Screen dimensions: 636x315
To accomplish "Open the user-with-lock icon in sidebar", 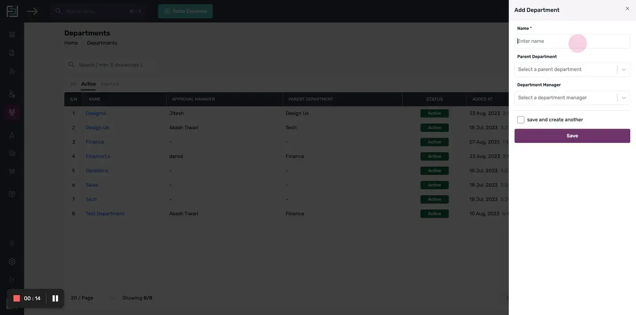I will (x=12, y=94).
